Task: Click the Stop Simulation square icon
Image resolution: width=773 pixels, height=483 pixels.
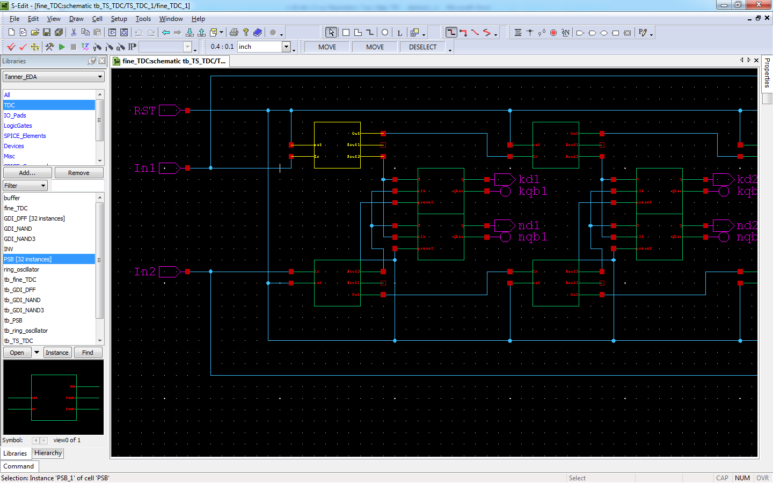Action: 74,47
